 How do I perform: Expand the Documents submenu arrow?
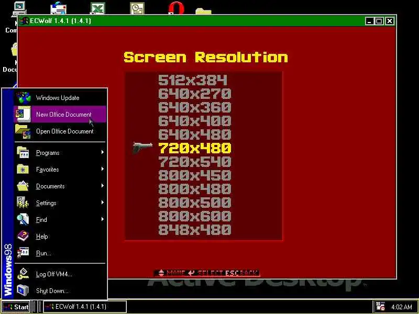coord(102,186)
